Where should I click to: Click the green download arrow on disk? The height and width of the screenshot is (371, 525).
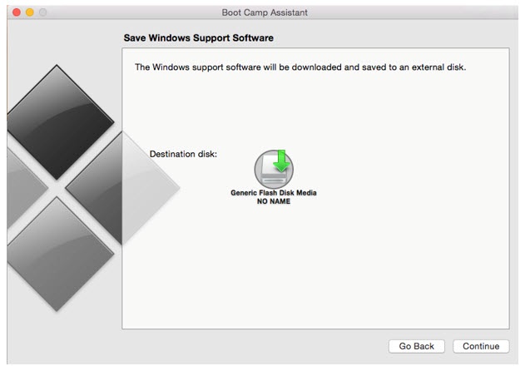[x=282, y=160]
